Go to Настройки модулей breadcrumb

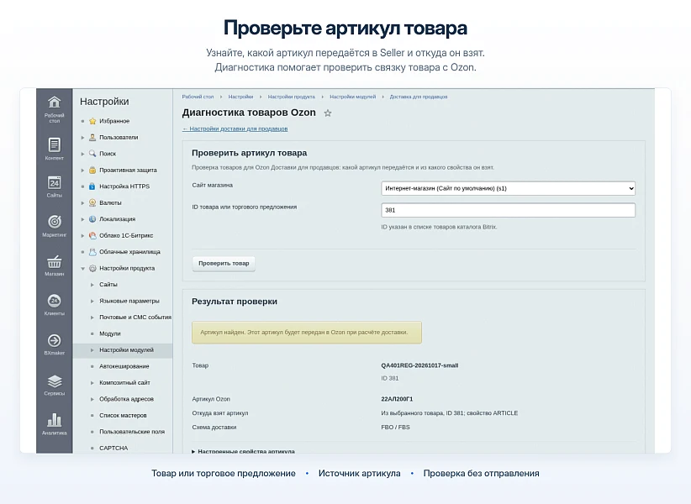pos(353,97)
